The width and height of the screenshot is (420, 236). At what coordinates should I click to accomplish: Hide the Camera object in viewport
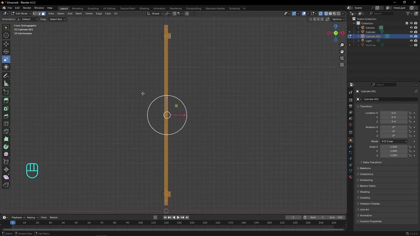tap(411, 28)
